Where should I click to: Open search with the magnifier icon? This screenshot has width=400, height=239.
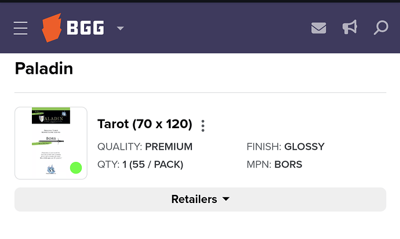coord(381,28)
